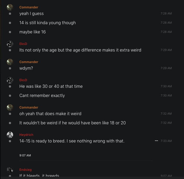Click EksD username above "He was like 30"
This screenshot has height=179, width=184.
[x=23, y=80]
